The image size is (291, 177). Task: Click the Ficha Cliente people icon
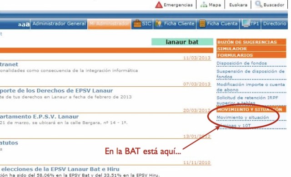click(158, 24)
